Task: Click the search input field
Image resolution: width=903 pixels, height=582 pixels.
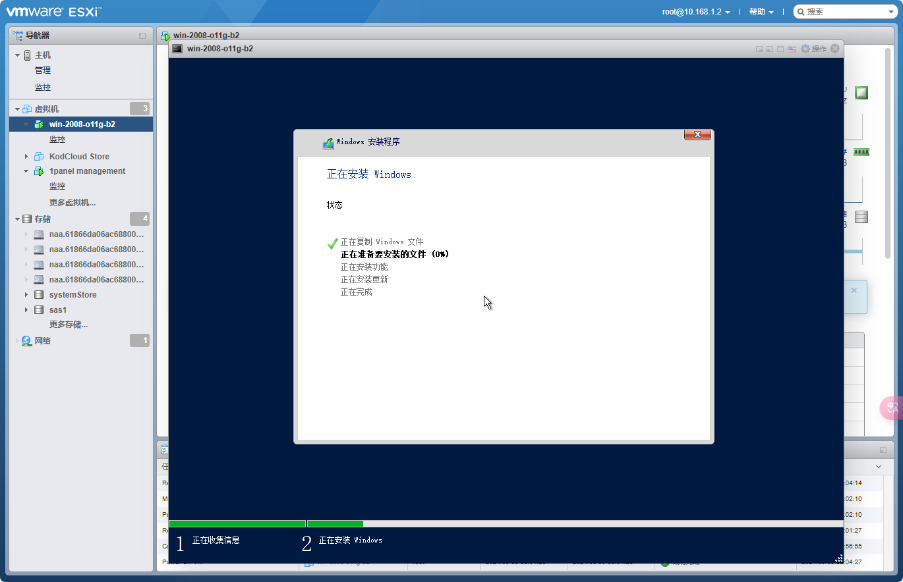Action: [x=845, y=12]
